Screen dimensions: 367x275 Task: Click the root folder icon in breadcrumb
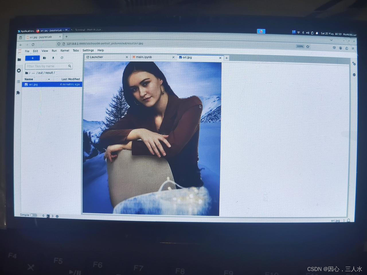(x=27, y=73)
